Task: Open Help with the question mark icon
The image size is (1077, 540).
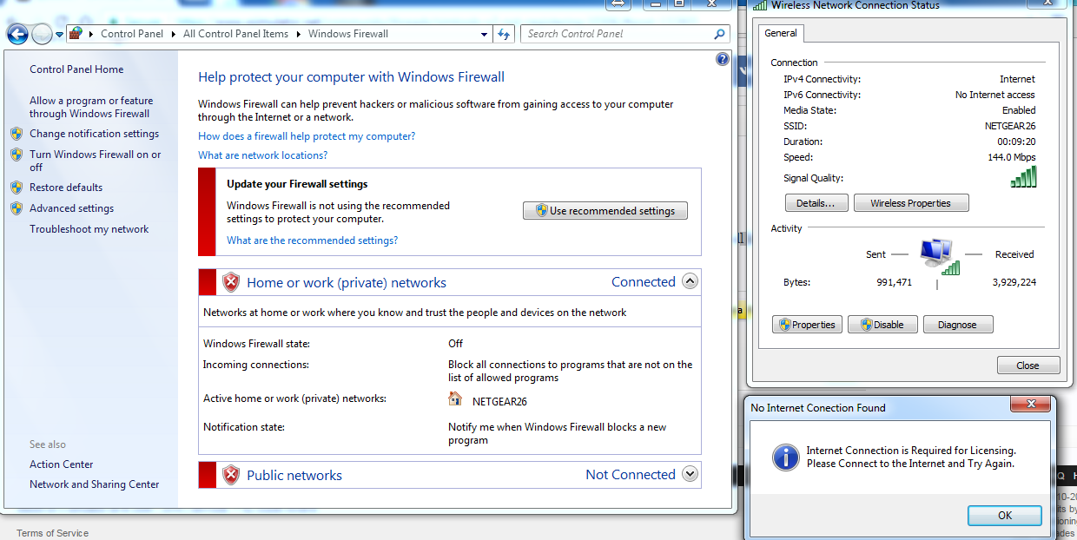Action: 723,59
